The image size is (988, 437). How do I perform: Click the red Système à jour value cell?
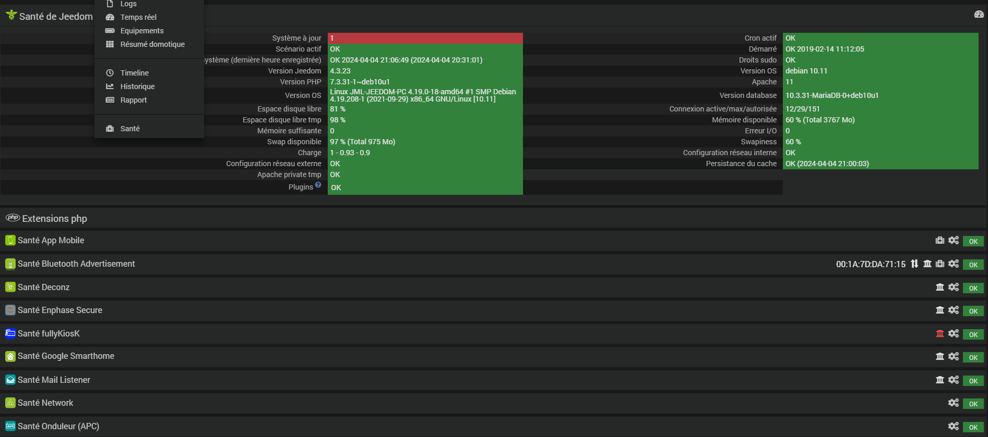pyautogui.click(x=425, y=38)
